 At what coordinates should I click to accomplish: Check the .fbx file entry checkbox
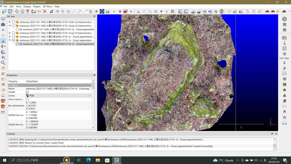pos(13,22)
